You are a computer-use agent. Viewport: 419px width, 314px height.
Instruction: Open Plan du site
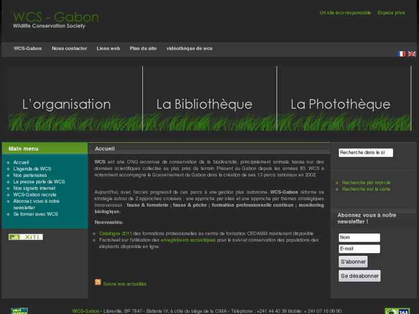point(144,48)
